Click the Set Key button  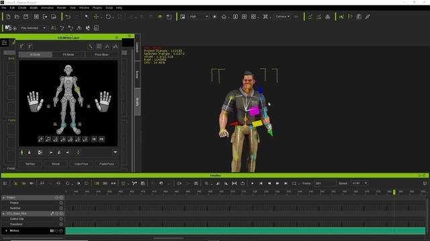[x=30, y=164]
